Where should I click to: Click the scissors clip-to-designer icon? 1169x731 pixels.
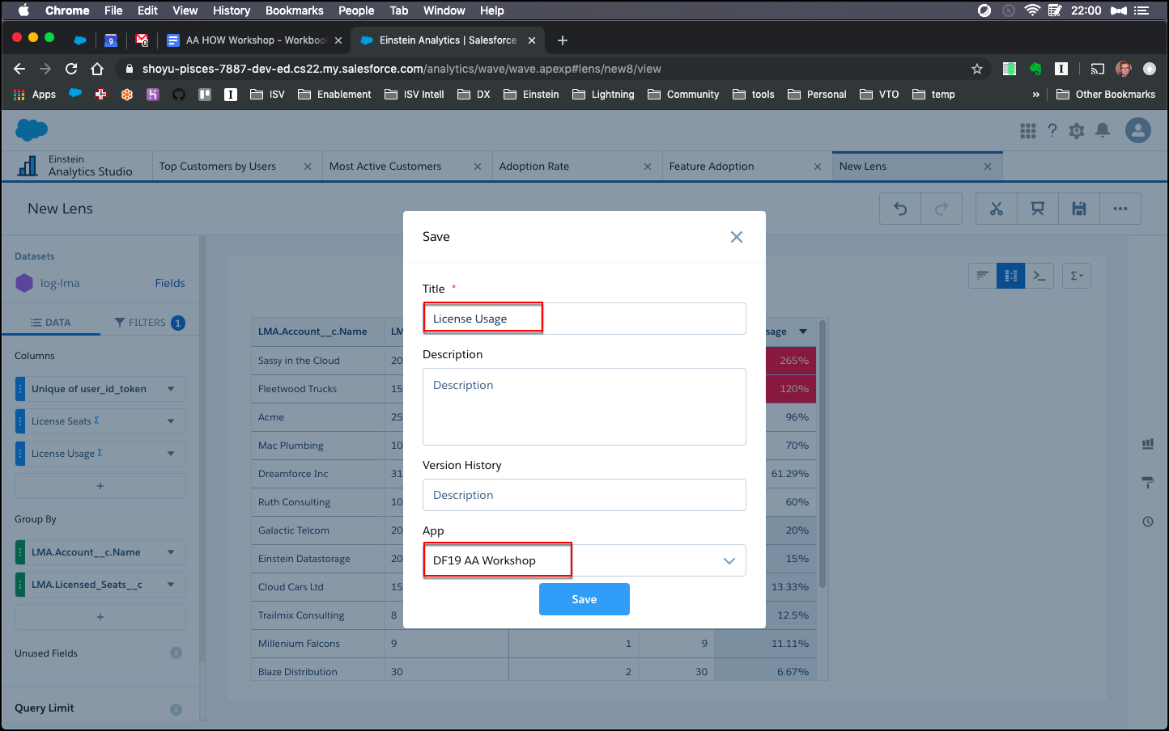997,209
